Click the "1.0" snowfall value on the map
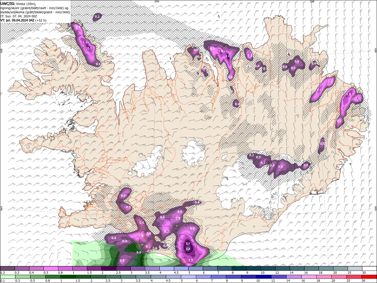Viewport: 377px width, 283px height. click(x=330, y=82)
